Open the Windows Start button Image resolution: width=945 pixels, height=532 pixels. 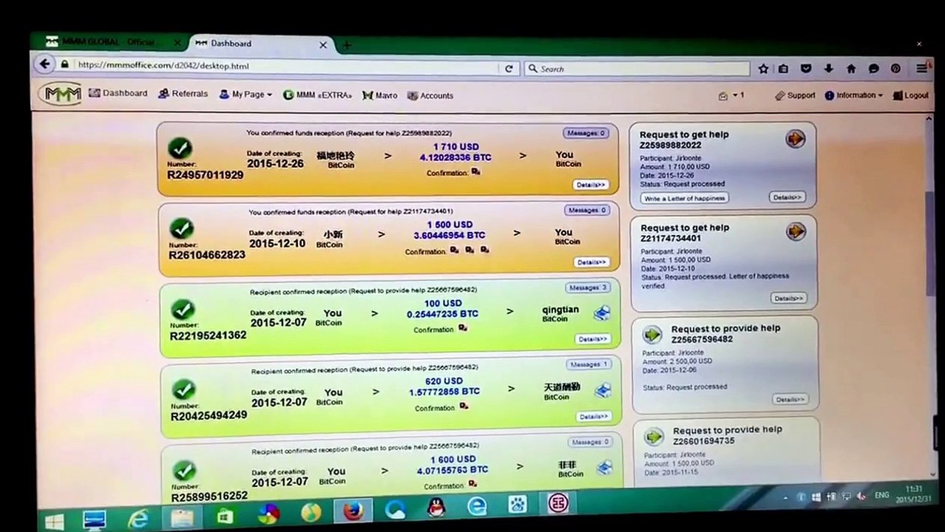(53, 521)
